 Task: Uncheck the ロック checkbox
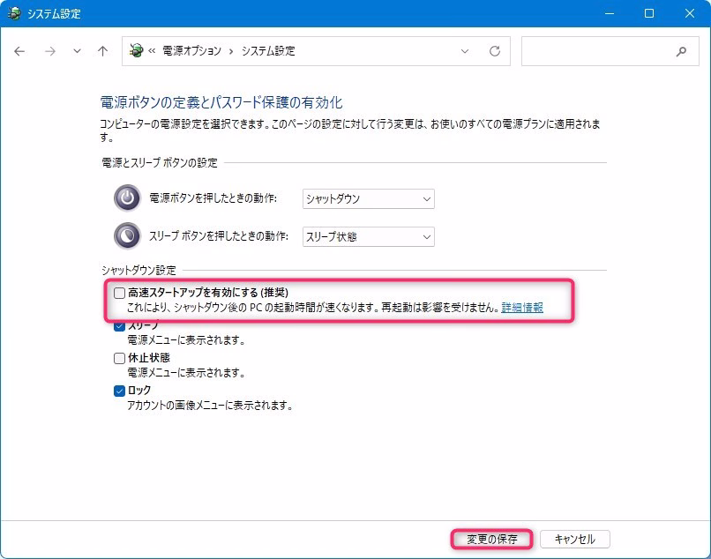119,391
